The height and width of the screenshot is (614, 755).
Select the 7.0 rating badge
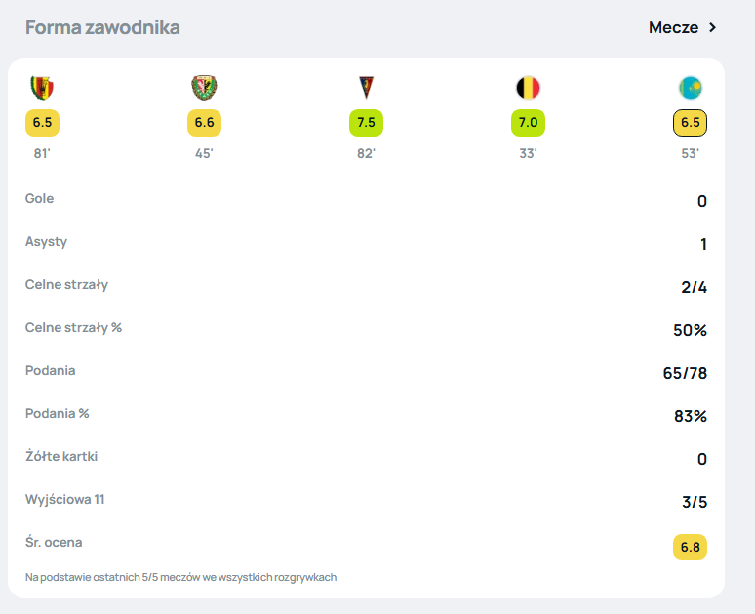click(528, 123)
